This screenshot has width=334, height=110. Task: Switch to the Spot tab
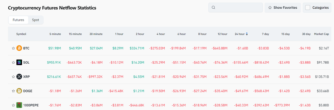(x=35, y=20)
